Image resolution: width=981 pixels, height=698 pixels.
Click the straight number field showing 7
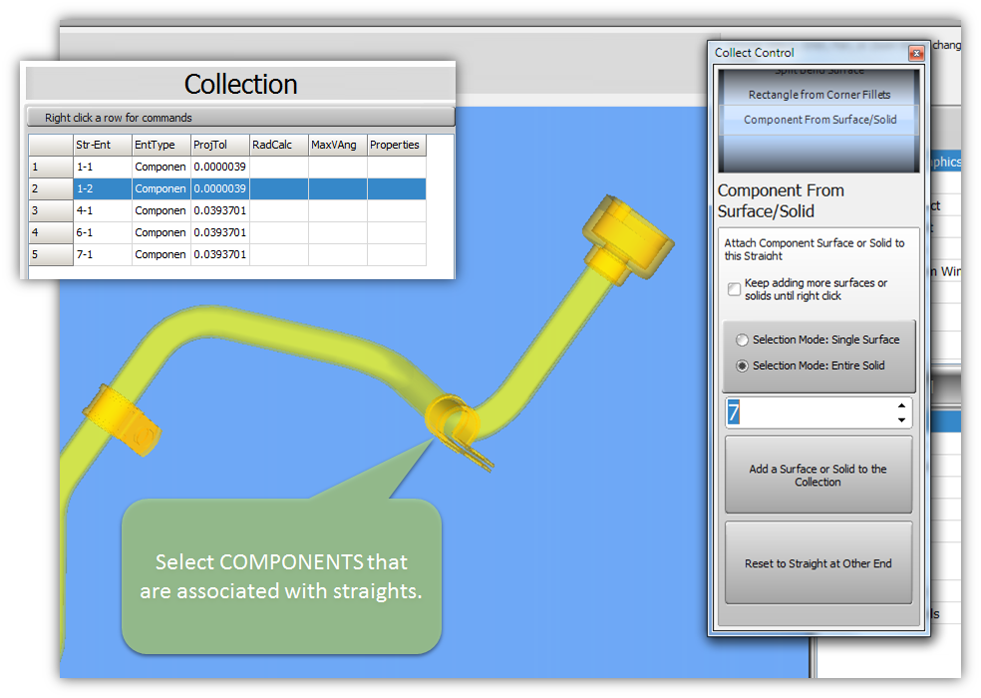coord(808,413)
